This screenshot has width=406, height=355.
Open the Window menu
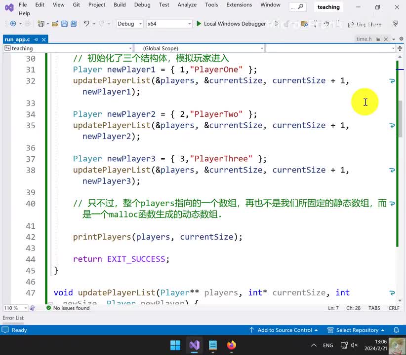click(x=270, y=4)
